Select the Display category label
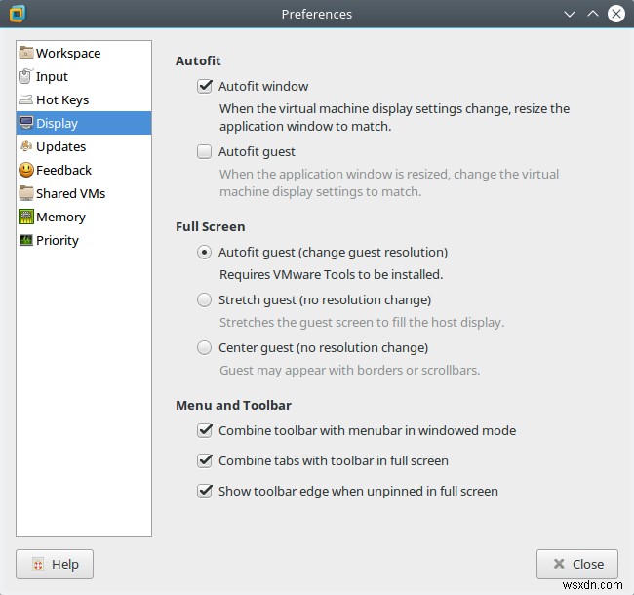 [57, 123]
